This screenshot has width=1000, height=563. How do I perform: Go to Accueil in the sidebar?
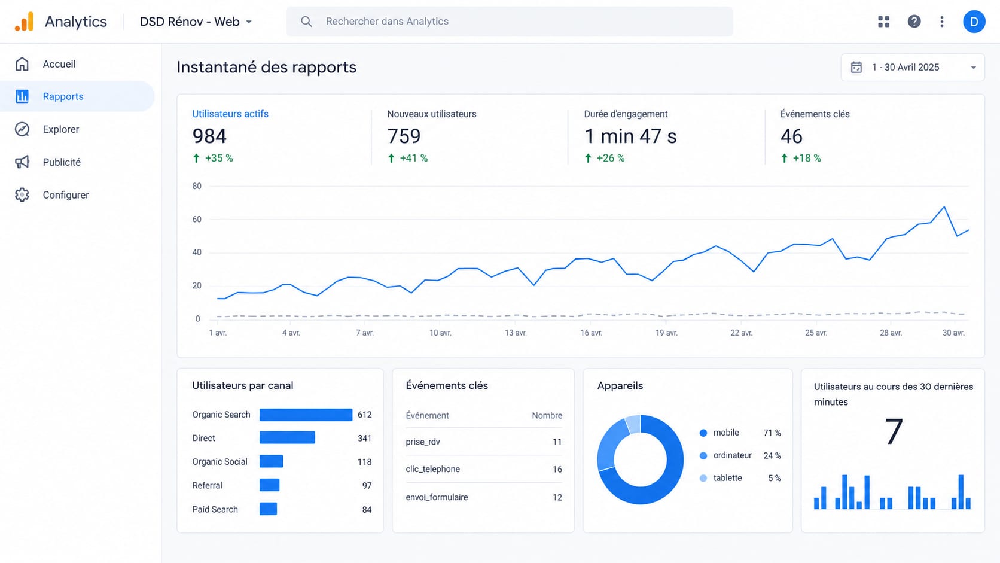coord(77,64)
